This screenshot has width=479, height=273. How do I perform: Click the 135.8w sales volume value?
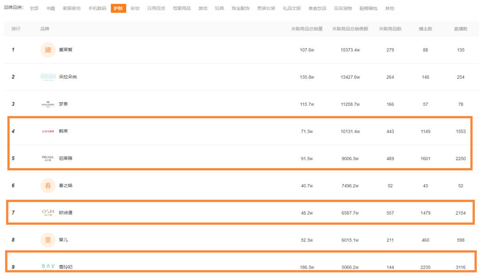click(307, 77)
